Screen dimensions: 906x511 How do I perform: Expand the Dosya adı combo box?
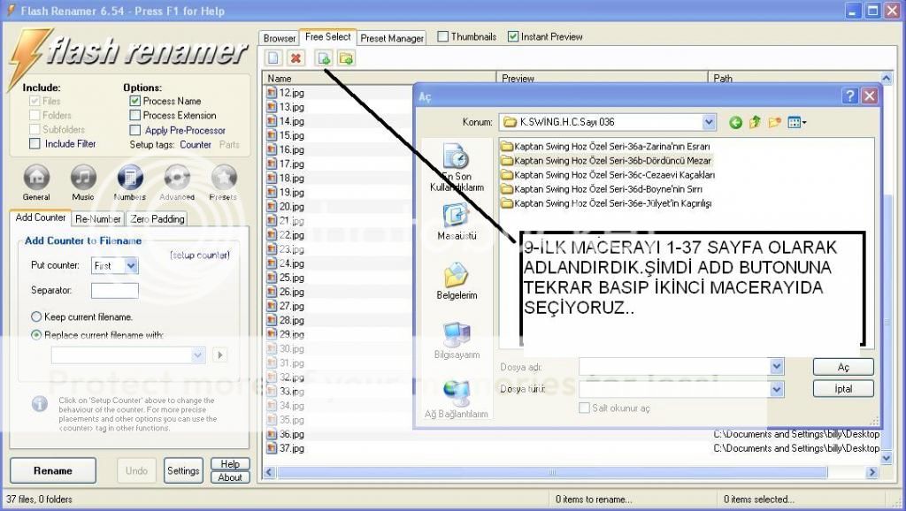(x=776, y=366)
